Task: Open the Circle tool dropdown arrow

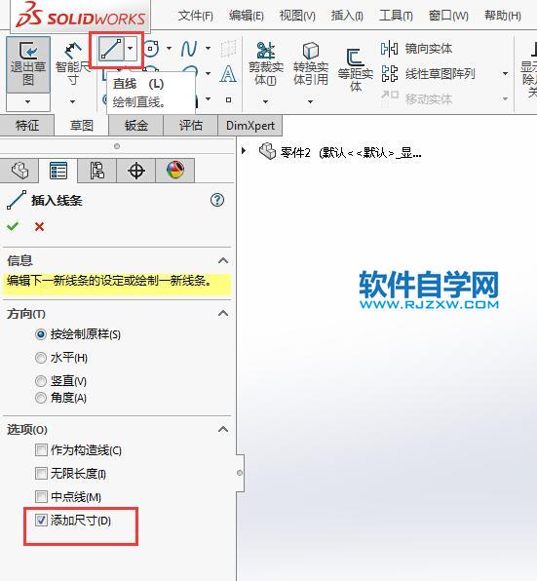Action: [x=170, y=49]
